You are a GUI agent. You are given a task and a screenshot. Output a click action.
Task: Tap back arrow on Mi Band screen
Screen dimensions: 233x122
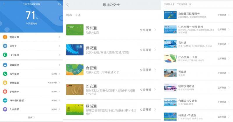[x=4, y=4]
